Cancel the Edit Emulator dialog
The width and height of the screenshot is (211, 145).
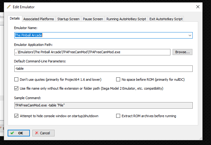click(43, 133)
